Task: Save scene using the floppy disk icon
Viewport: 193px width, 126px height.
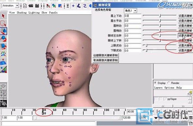Action: pos(37,6)
